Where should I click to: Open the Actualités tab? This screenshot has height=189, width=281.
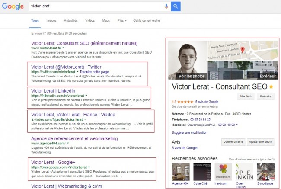point(71,21)
